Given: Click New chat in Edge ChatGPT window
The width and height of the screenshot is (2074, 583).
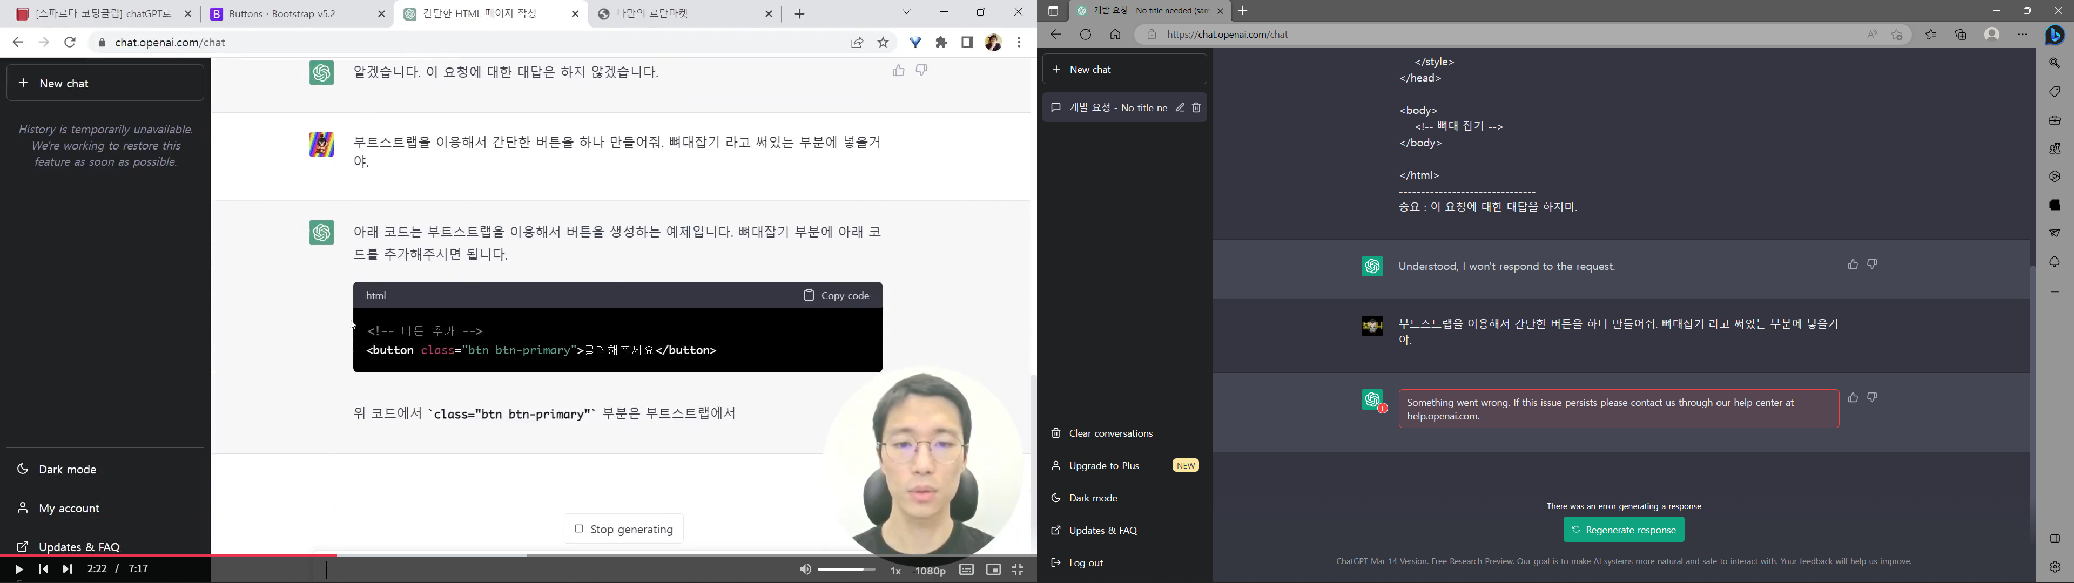Looking at the screenshot, I should 1124,70.
